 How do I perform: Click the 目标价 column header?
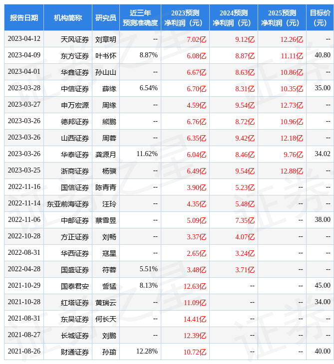point(320,17)
